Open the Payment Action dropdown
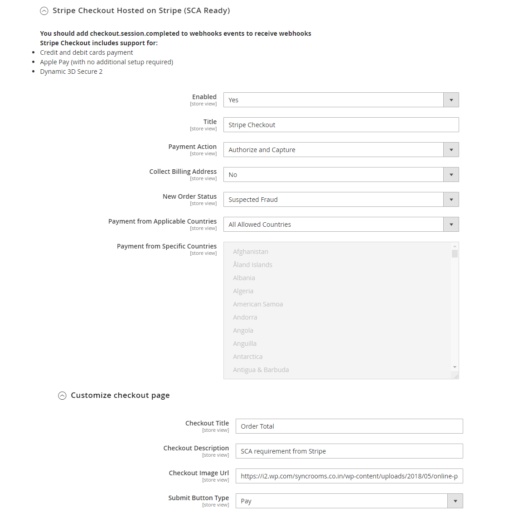This screenshot has width=523, height=516. tap(341, 150)
